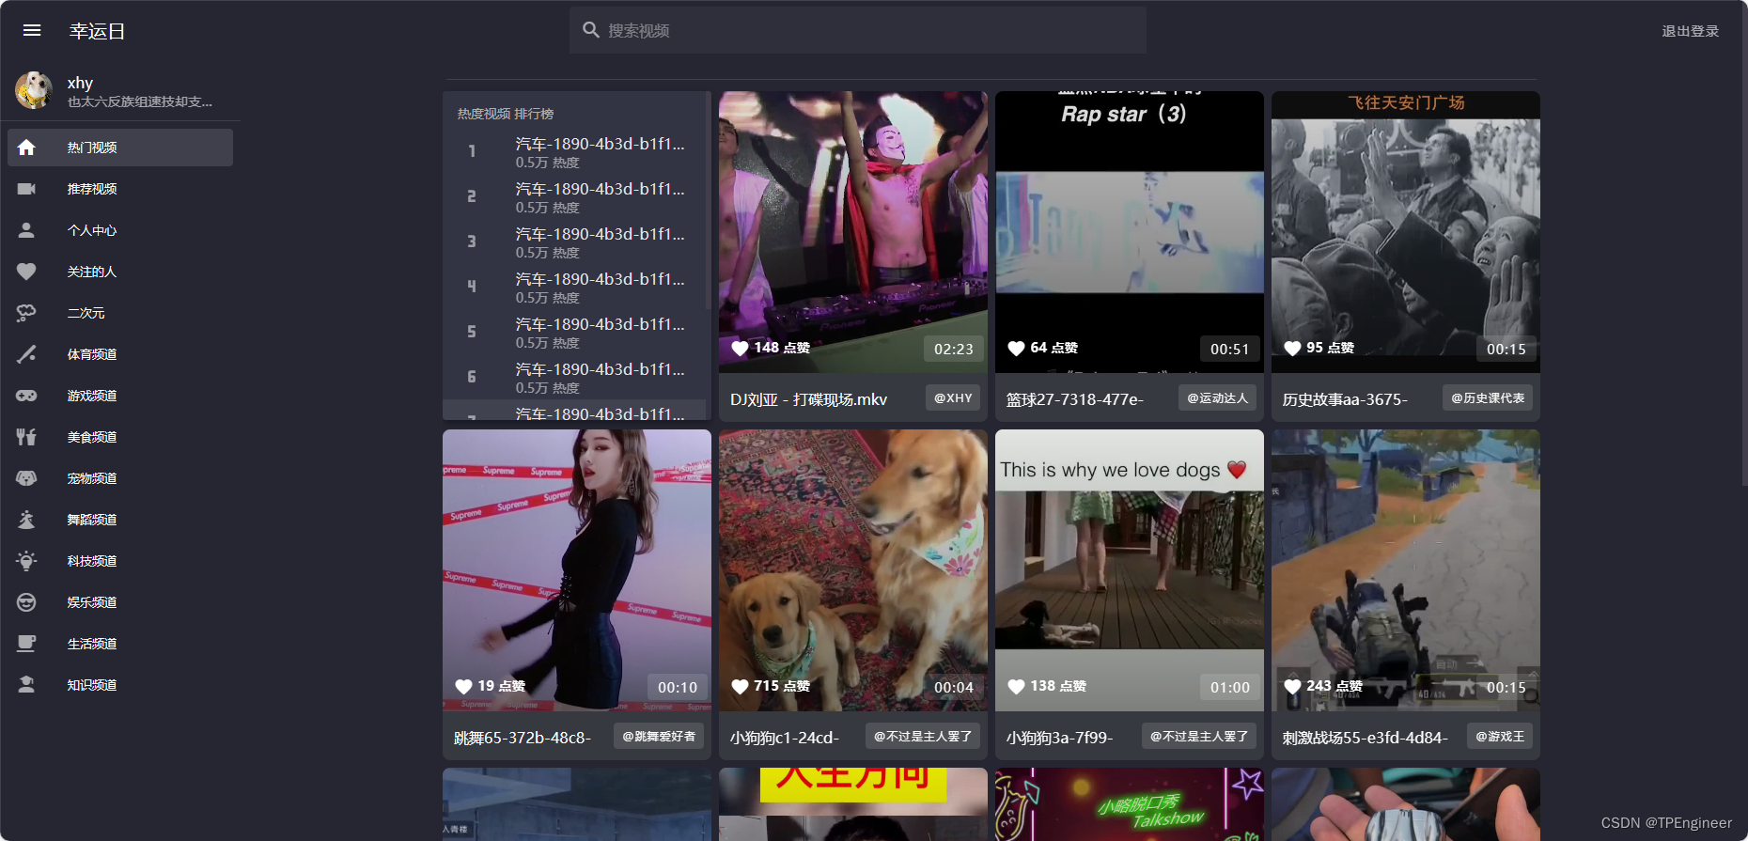Click the graduate icon for 知识频道
The width and height of the screenshot is (1748, 841).
[x=26, y=685]
